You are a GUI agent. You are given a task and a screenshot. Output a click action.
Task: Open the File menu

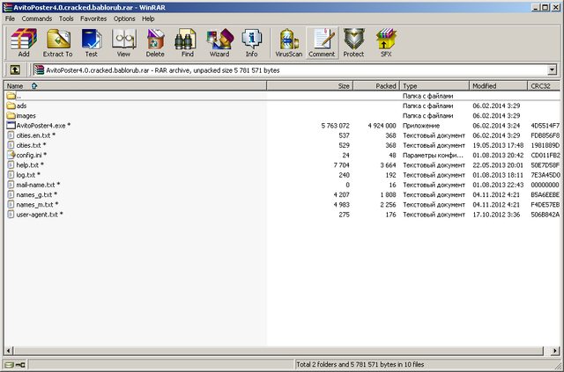click(10, 18)
